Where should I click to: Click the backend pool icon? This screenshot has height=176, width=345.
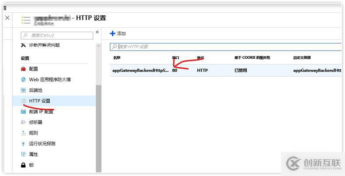23,90
